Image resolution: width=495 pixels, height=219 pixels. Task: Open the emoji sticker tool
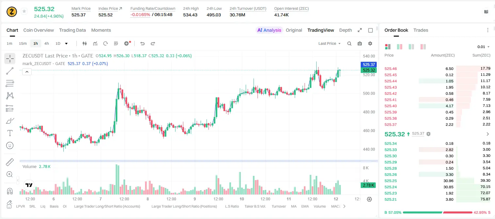10,145
